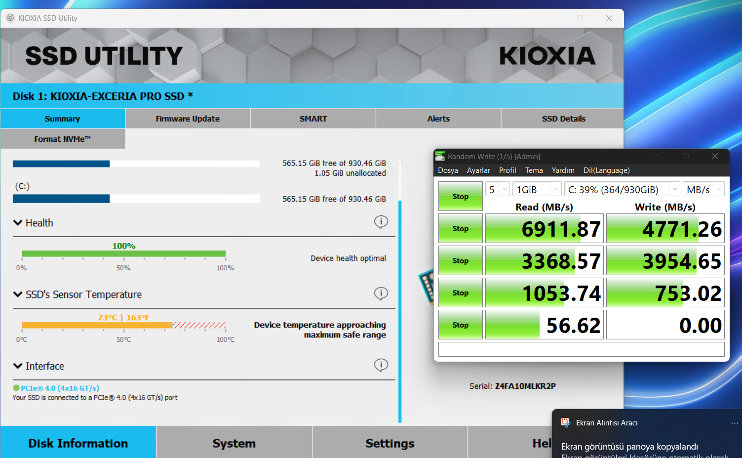Open the Format NVMe tab
This screenshot has height=458, width=742.
[63, 139]
